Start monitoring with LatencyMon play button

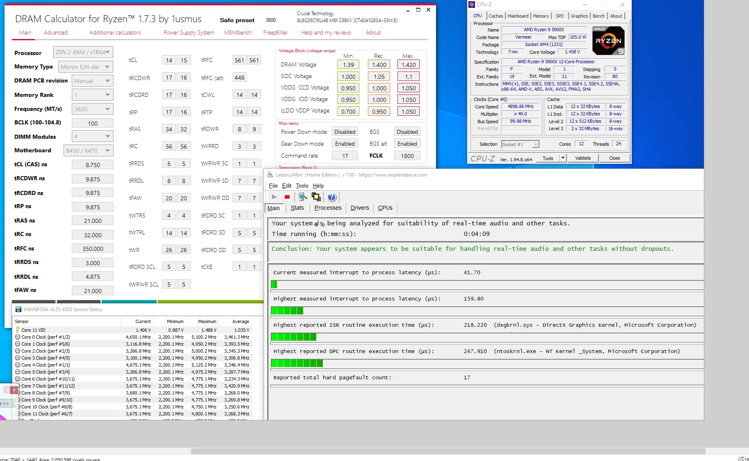[274, 197]
